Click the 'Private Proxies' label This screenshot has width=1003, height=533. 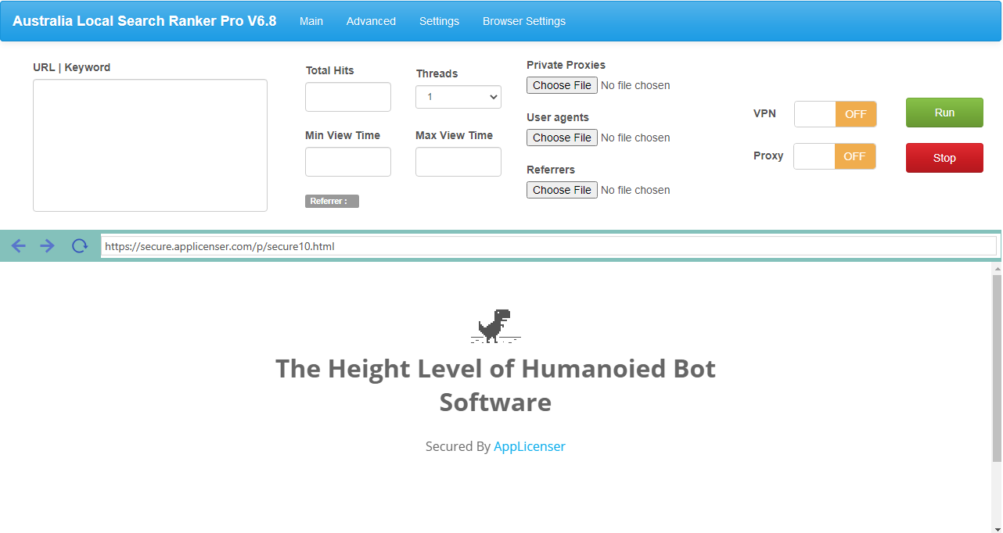point(566,65)
